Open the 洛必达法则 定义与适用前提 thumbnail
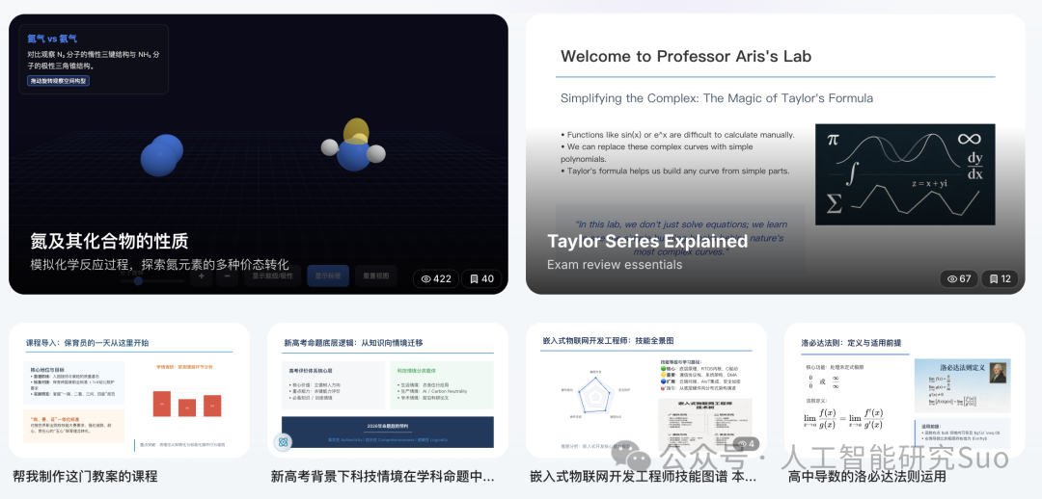 coord(904,390)
